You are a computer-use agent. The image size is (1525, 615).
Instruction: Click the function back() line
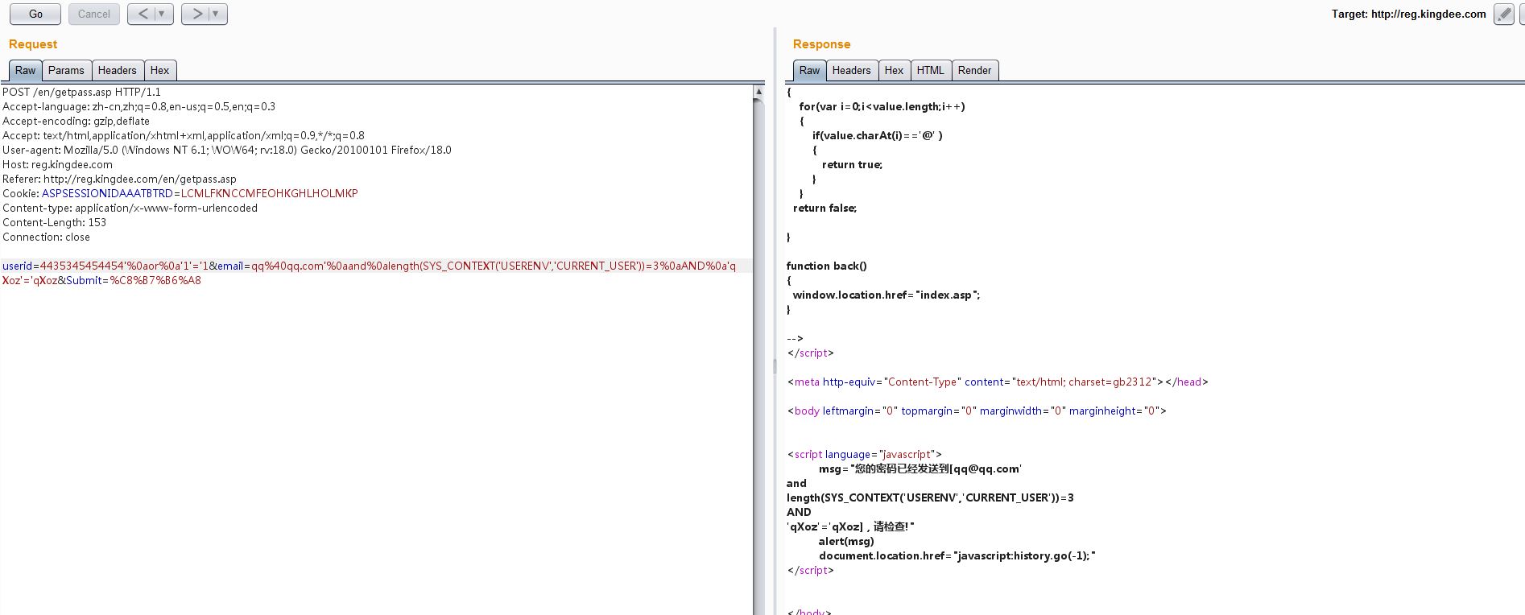(826, 266)
